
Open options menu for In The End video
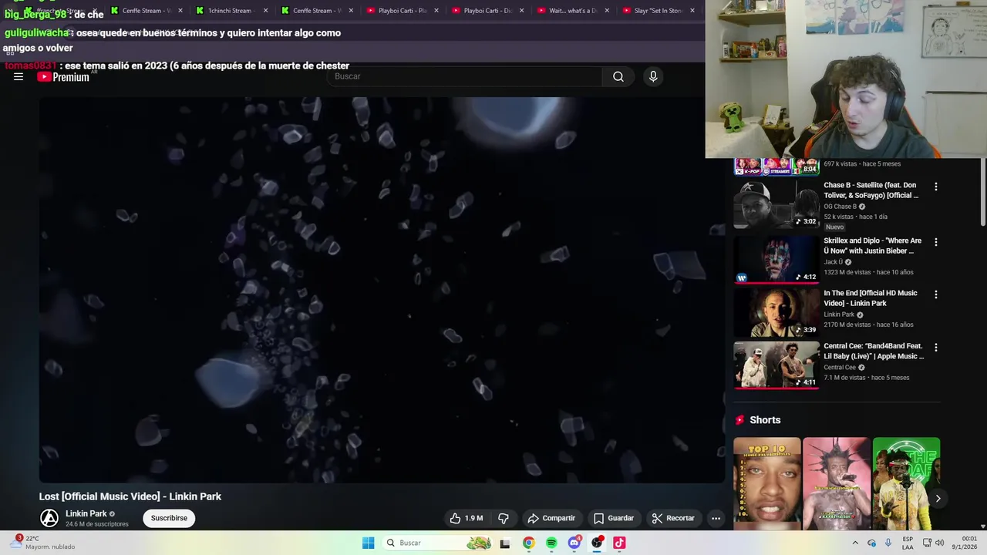936,294
